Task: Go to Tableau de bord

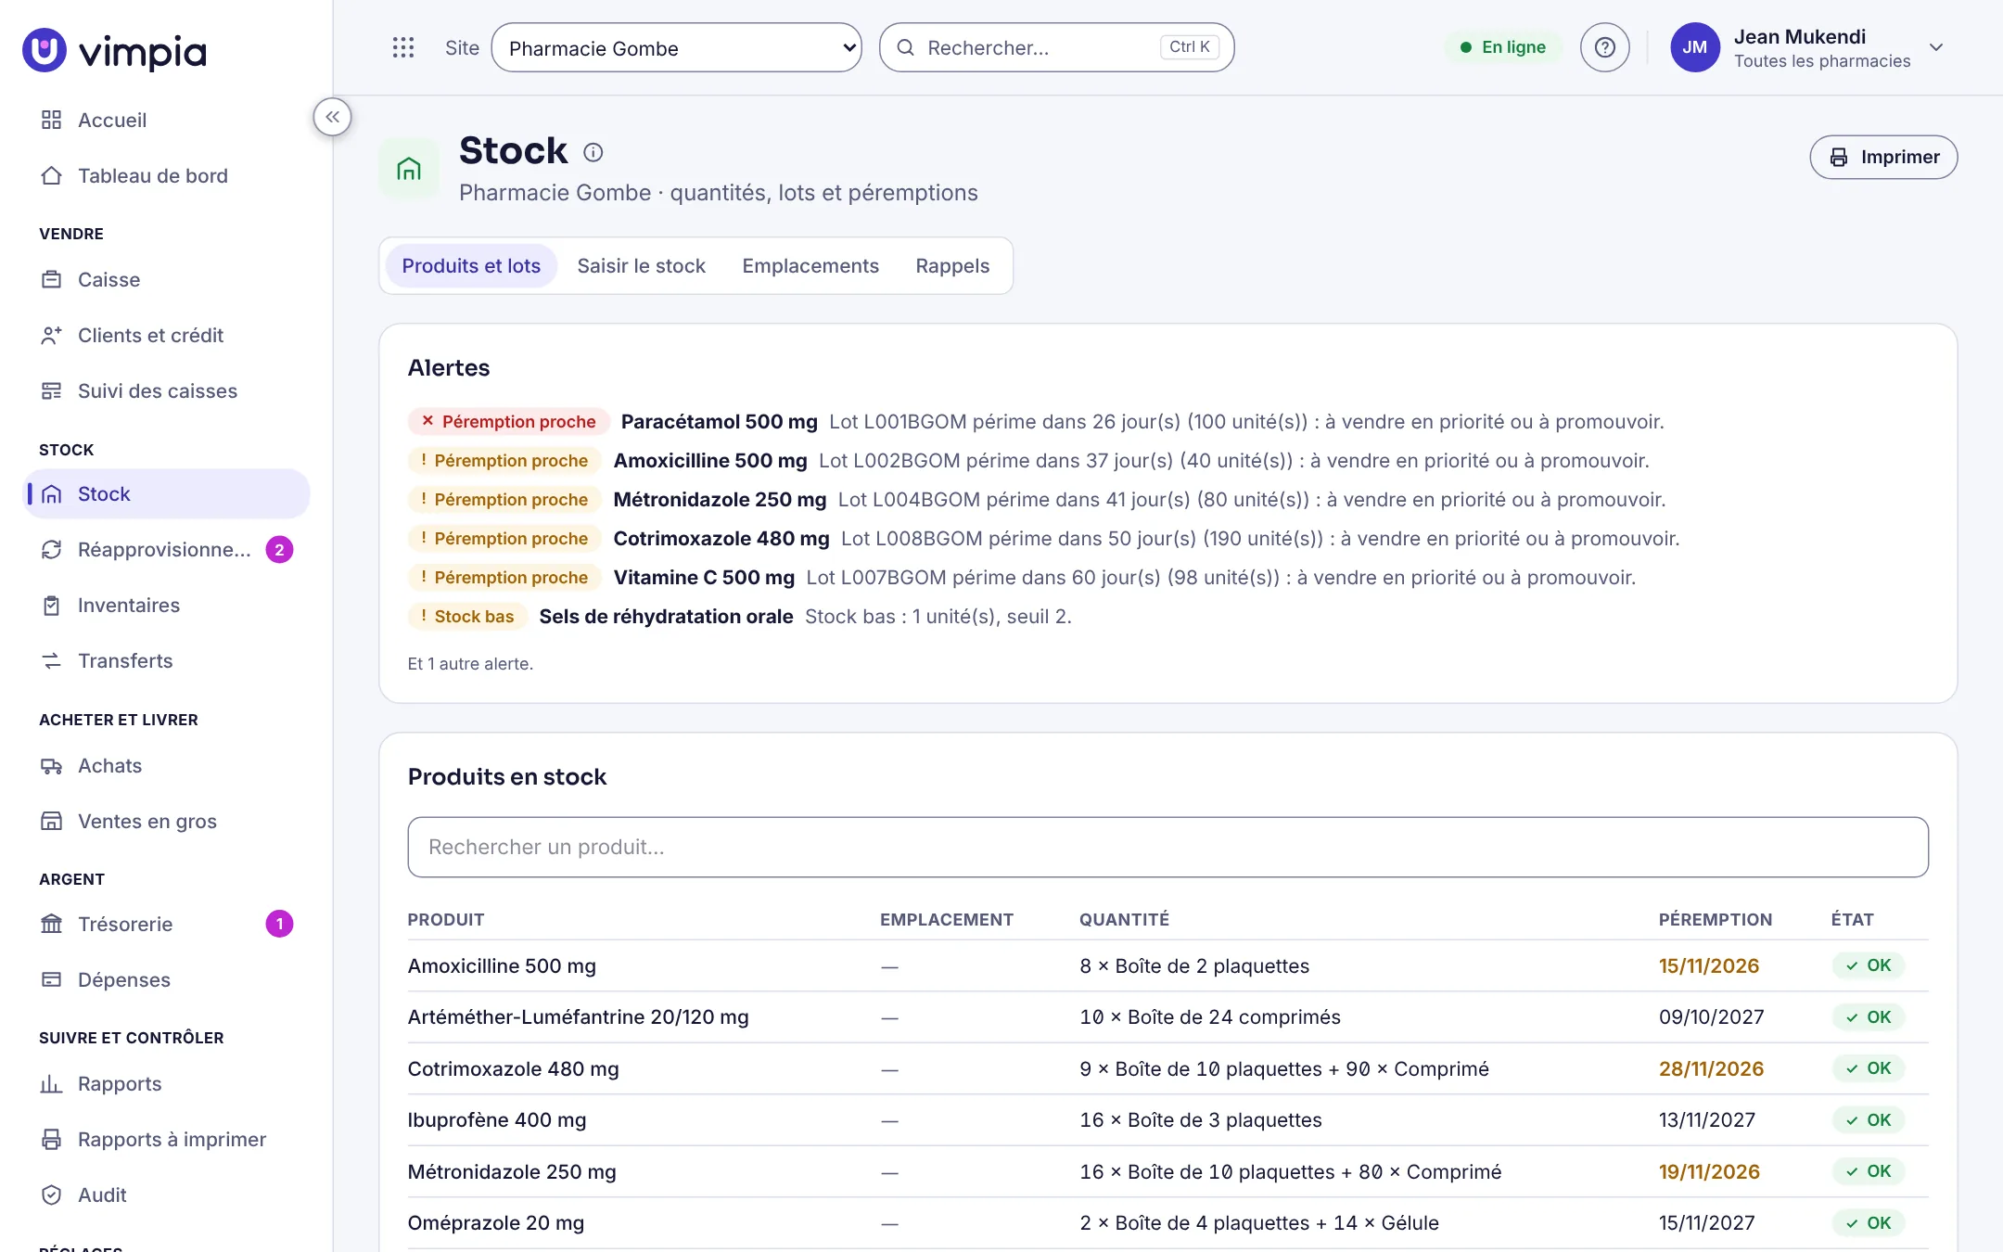Action: click(x=166, y=175)
